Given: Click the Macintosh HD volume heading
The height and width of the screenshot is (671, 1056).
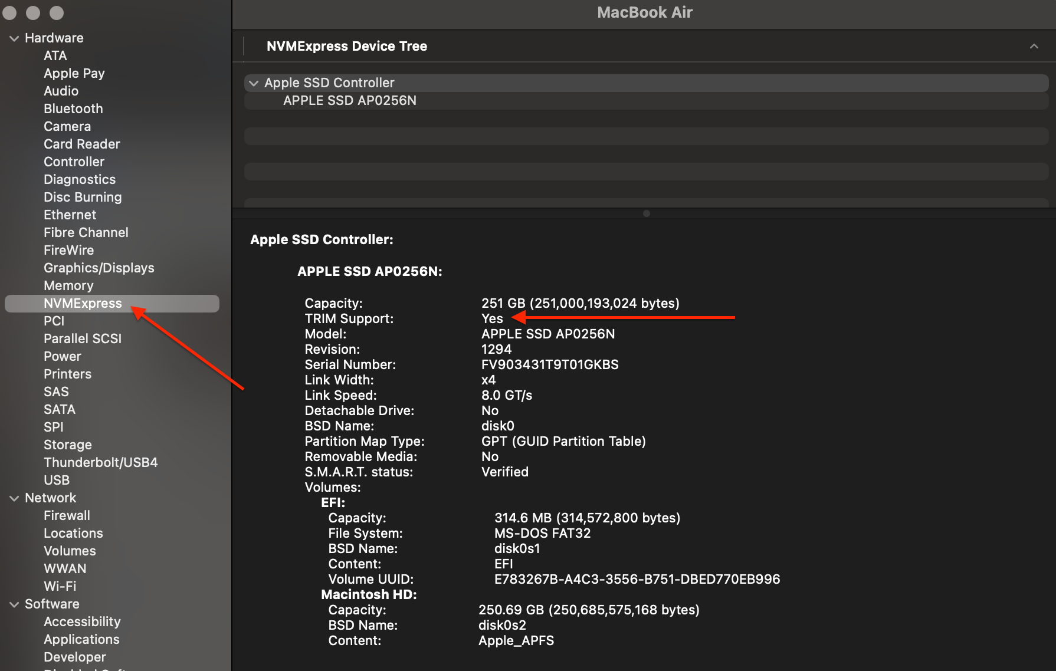Looking at the screenshot, I should pos(369,594).
